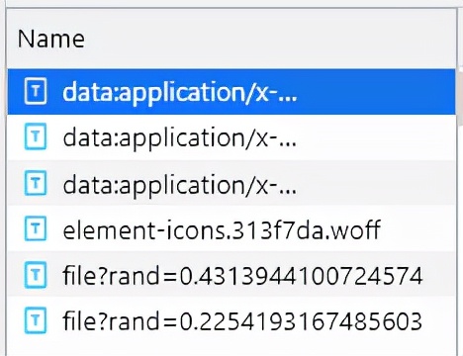Click empty header space right of Name

click(270, 39)
